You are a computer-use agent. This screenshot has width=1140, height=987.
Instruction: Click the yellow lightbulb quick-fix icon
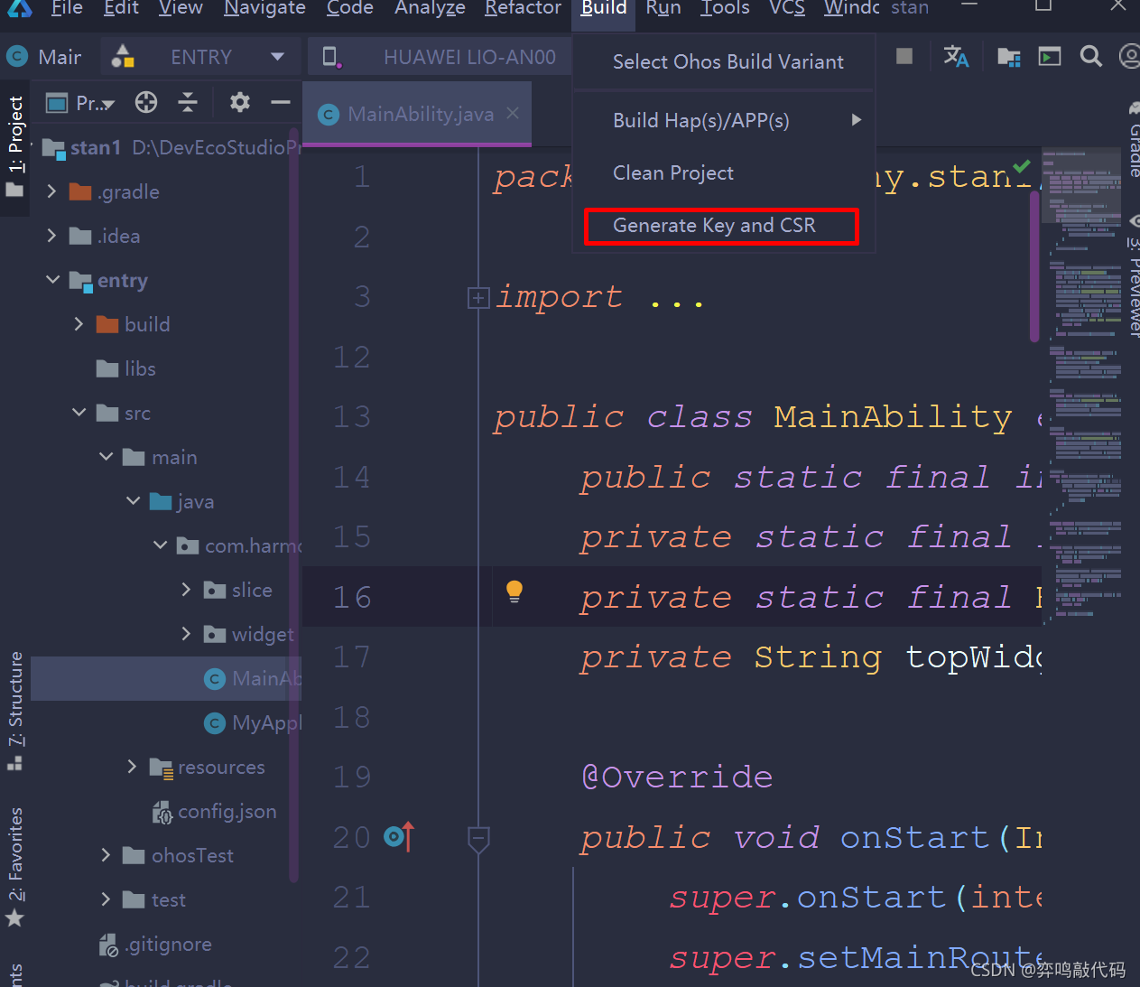pos(514,591)
